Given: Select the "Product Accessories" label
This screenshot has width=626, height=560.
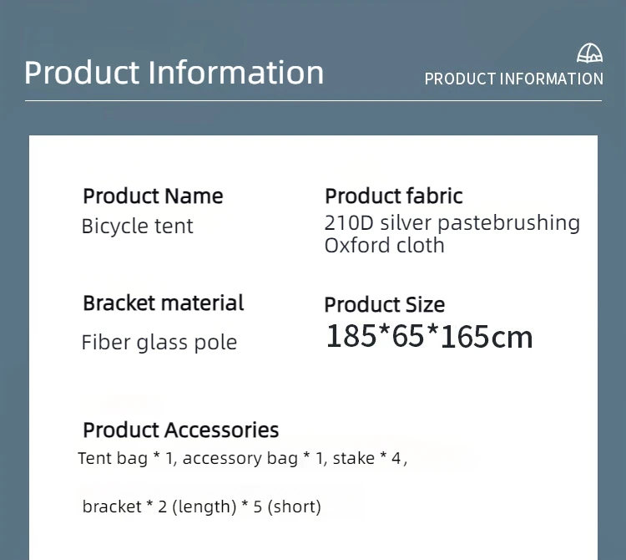Looking at the screenshot, I should coord(180,430).
